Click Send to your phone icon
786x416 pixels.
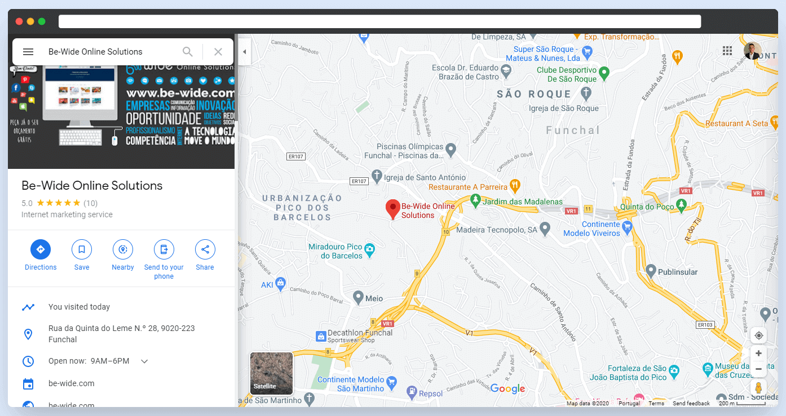164,249
